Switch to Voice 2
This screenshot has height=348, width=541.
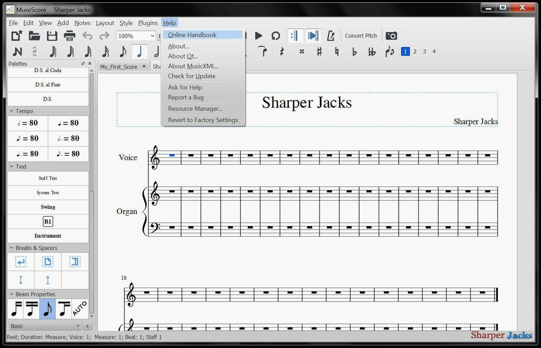(414, 51)
